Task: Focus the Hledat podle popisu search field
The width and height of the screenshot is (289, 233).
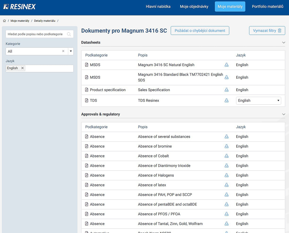Action: pyautogui.click(x=40, y=34)
